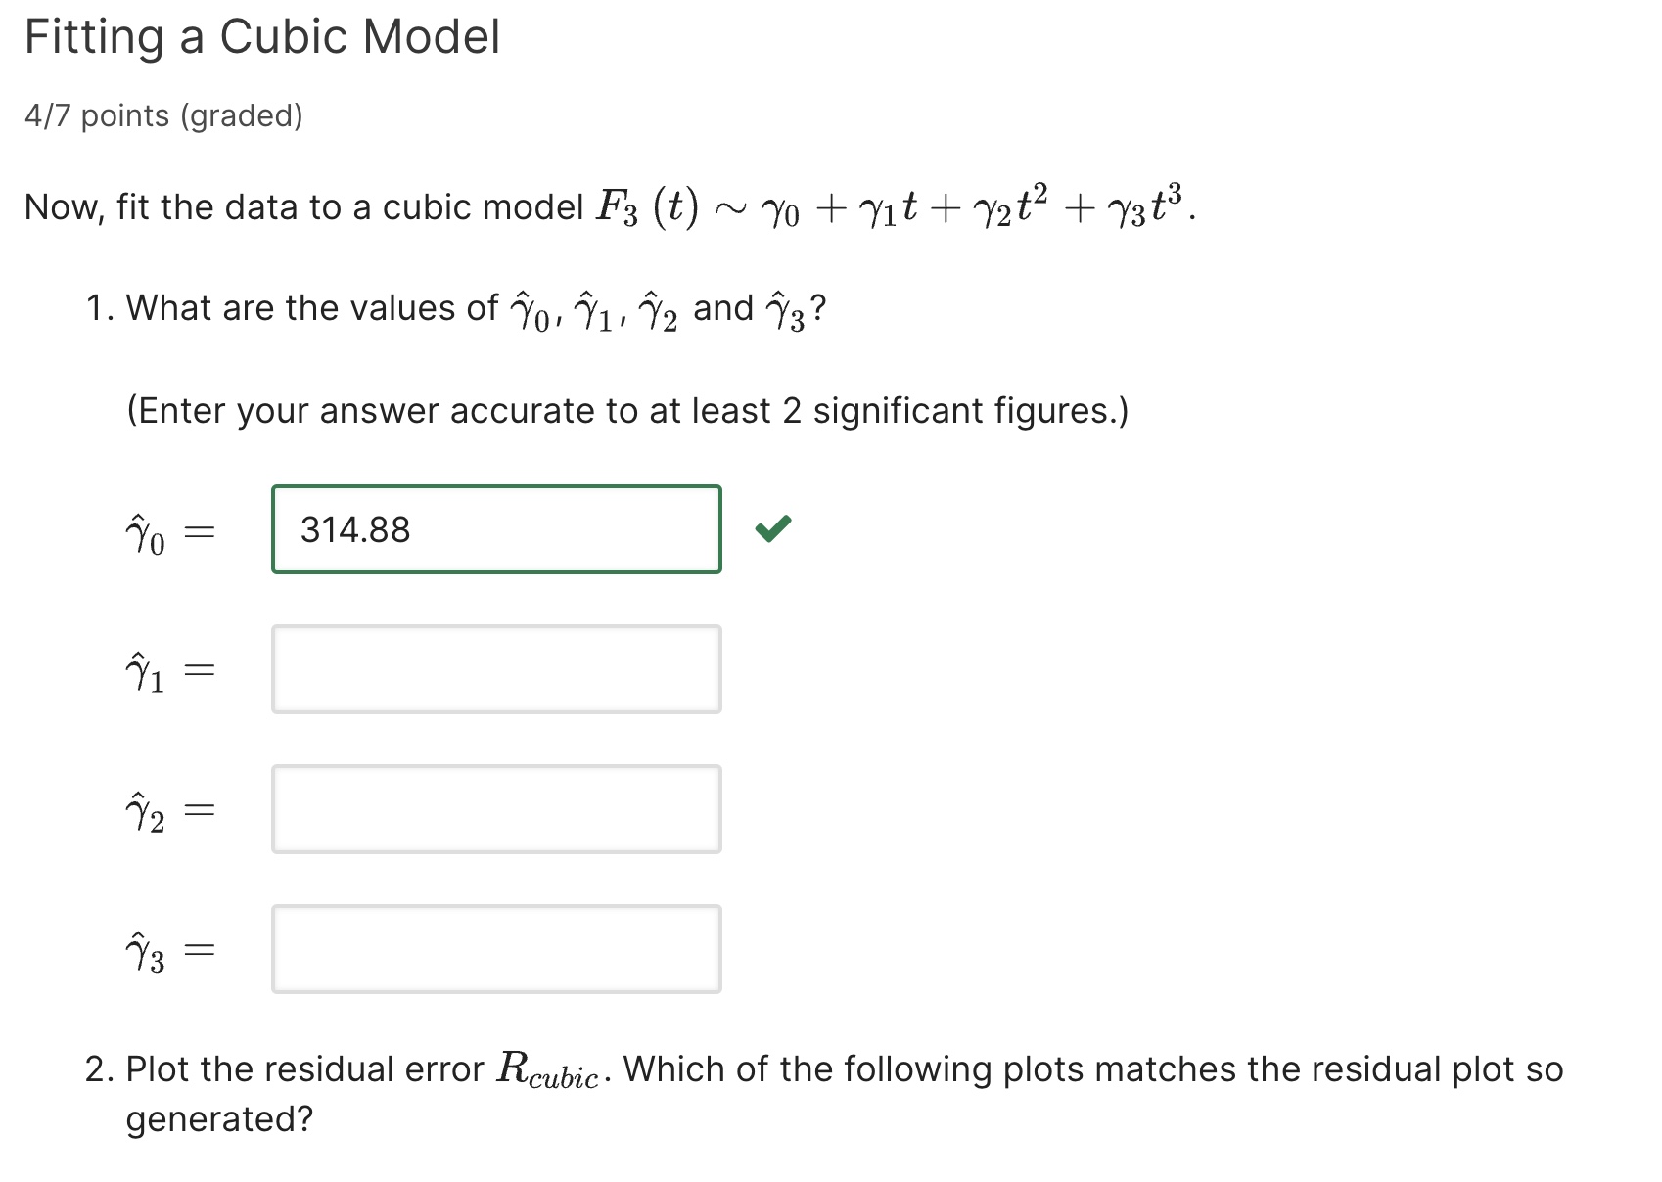Click the cubic model formula F3(t)

(646, 205)
